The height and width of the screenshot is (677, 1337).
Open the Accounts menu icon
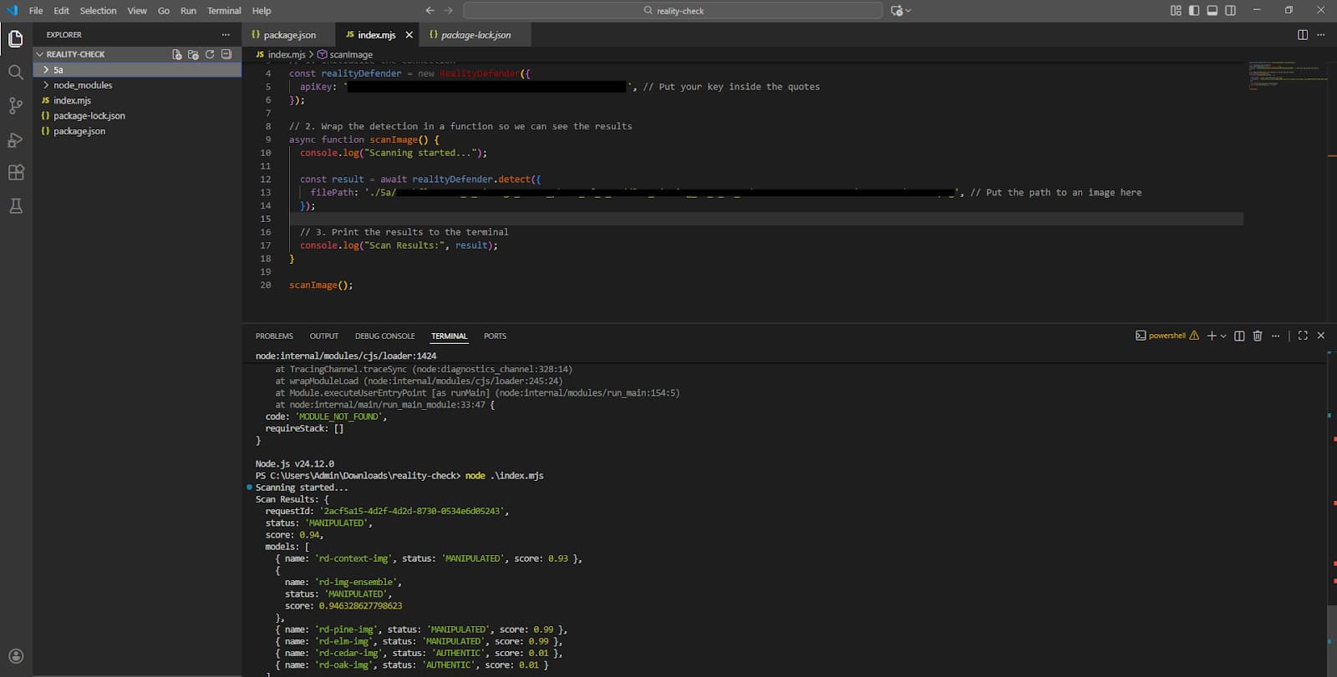pyautogui.click(x=16, y=656)
